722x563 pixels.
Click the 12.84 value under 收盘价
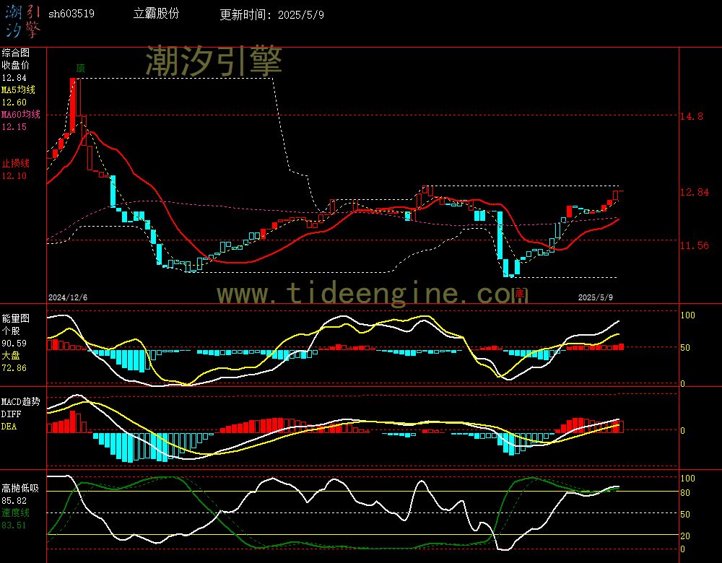(x=14, y=78)
